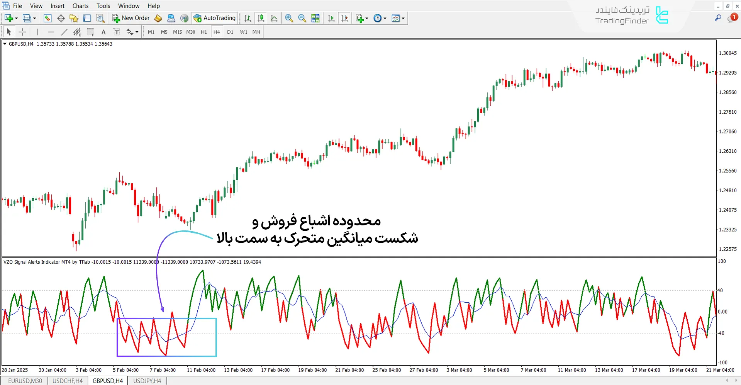Switch timeframe to D1
Viewport: 741px width, 385px height.
(x=230, y=32)
